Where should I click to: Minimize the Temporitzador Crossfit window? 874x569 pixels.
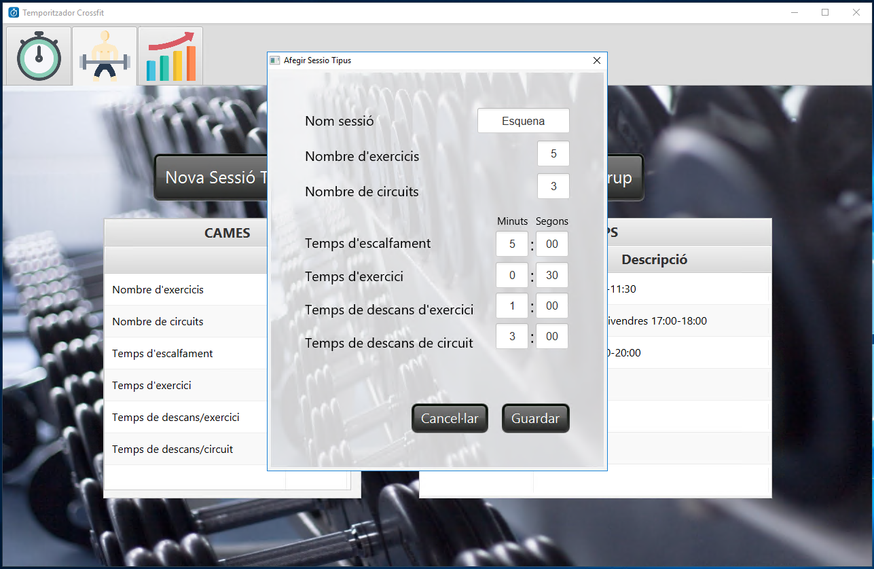[x=794, y=12]
